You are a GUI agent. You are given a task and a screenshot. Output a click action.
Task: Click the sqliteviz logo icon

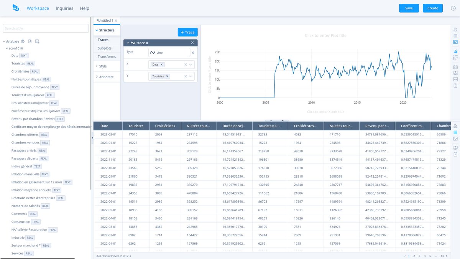(x=16, y=8)
